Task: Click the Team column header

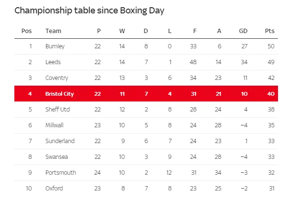Action: [53, 31]
